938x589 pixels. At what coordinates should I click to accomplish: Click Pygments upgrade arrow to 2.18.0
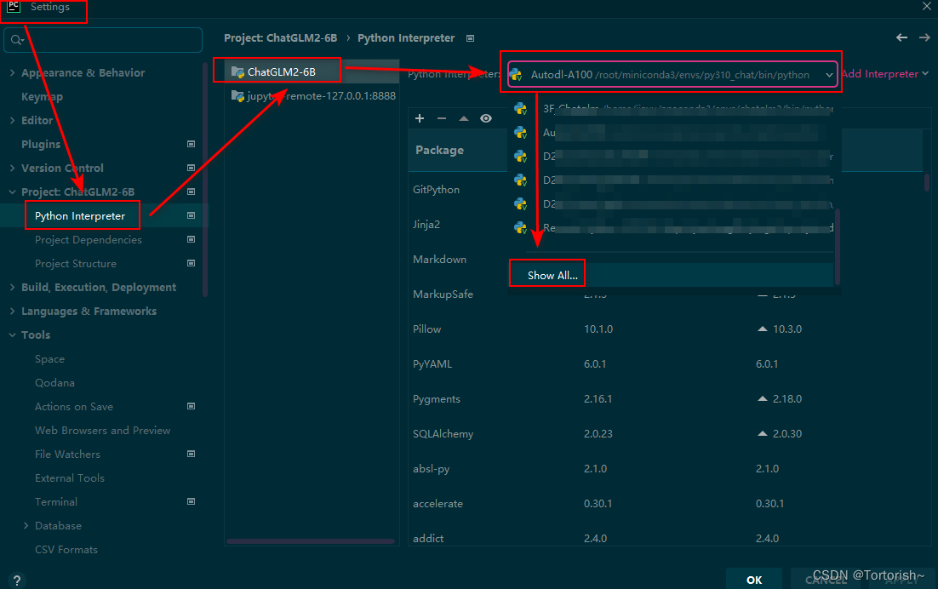point(762,398)
